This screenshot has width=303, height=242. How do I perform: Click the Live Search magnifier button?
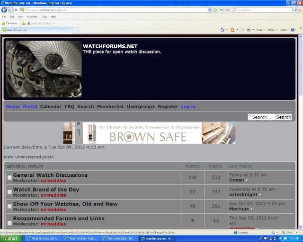point(295,10)
